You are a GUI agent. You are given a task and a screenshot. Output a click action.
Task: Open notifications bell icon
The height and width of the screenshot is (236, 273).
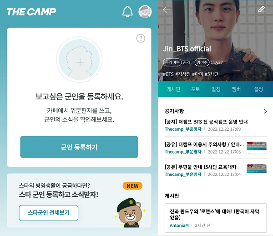pos(127,12)
